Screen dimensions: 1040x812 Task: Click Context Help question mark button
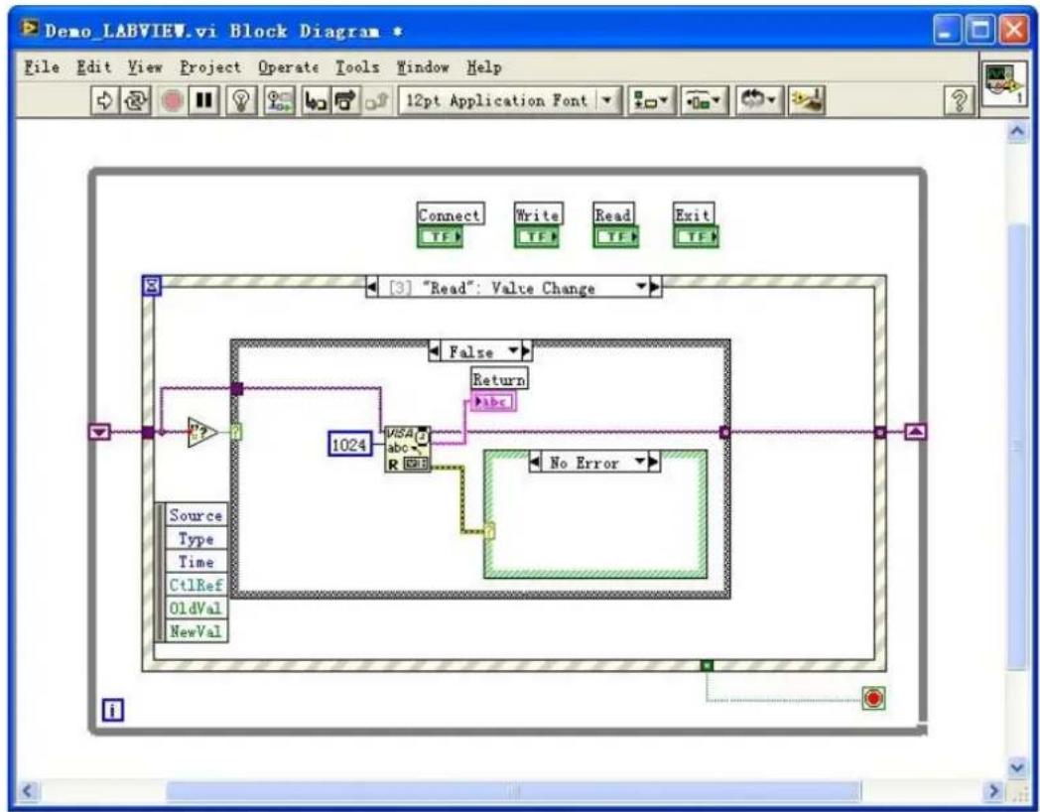click(x=959, y=101)
